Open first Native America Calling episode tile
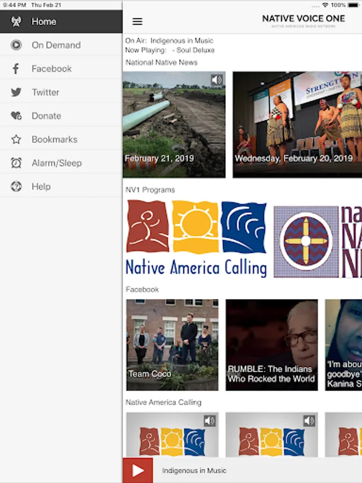This screenshot has height=483, width=362. tap(172, 435)
